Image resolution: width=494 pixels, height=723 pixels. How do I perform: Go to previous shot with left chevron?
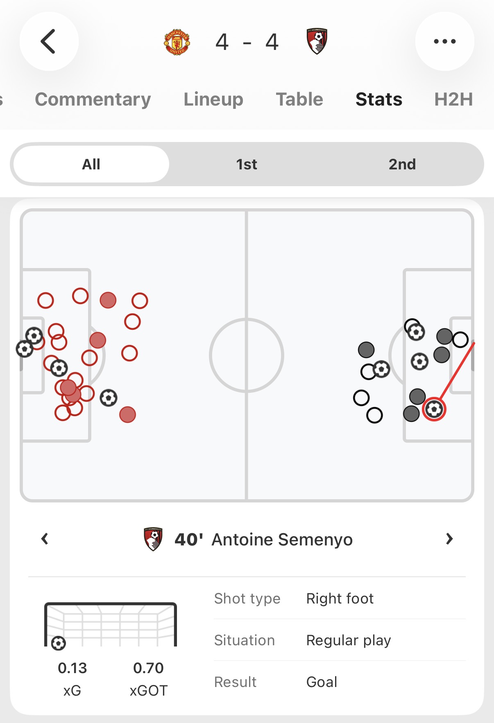[45, 539]
